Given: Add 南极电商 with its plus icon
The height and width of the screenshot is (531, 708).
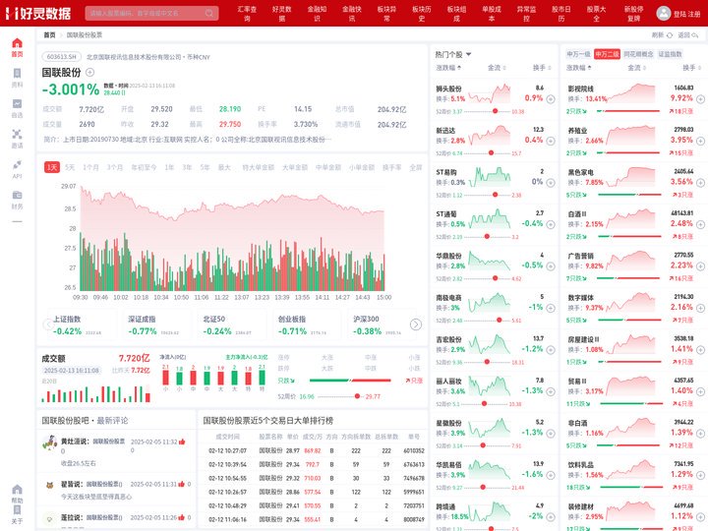Looking at the screenshot, I should pos(551,308).
